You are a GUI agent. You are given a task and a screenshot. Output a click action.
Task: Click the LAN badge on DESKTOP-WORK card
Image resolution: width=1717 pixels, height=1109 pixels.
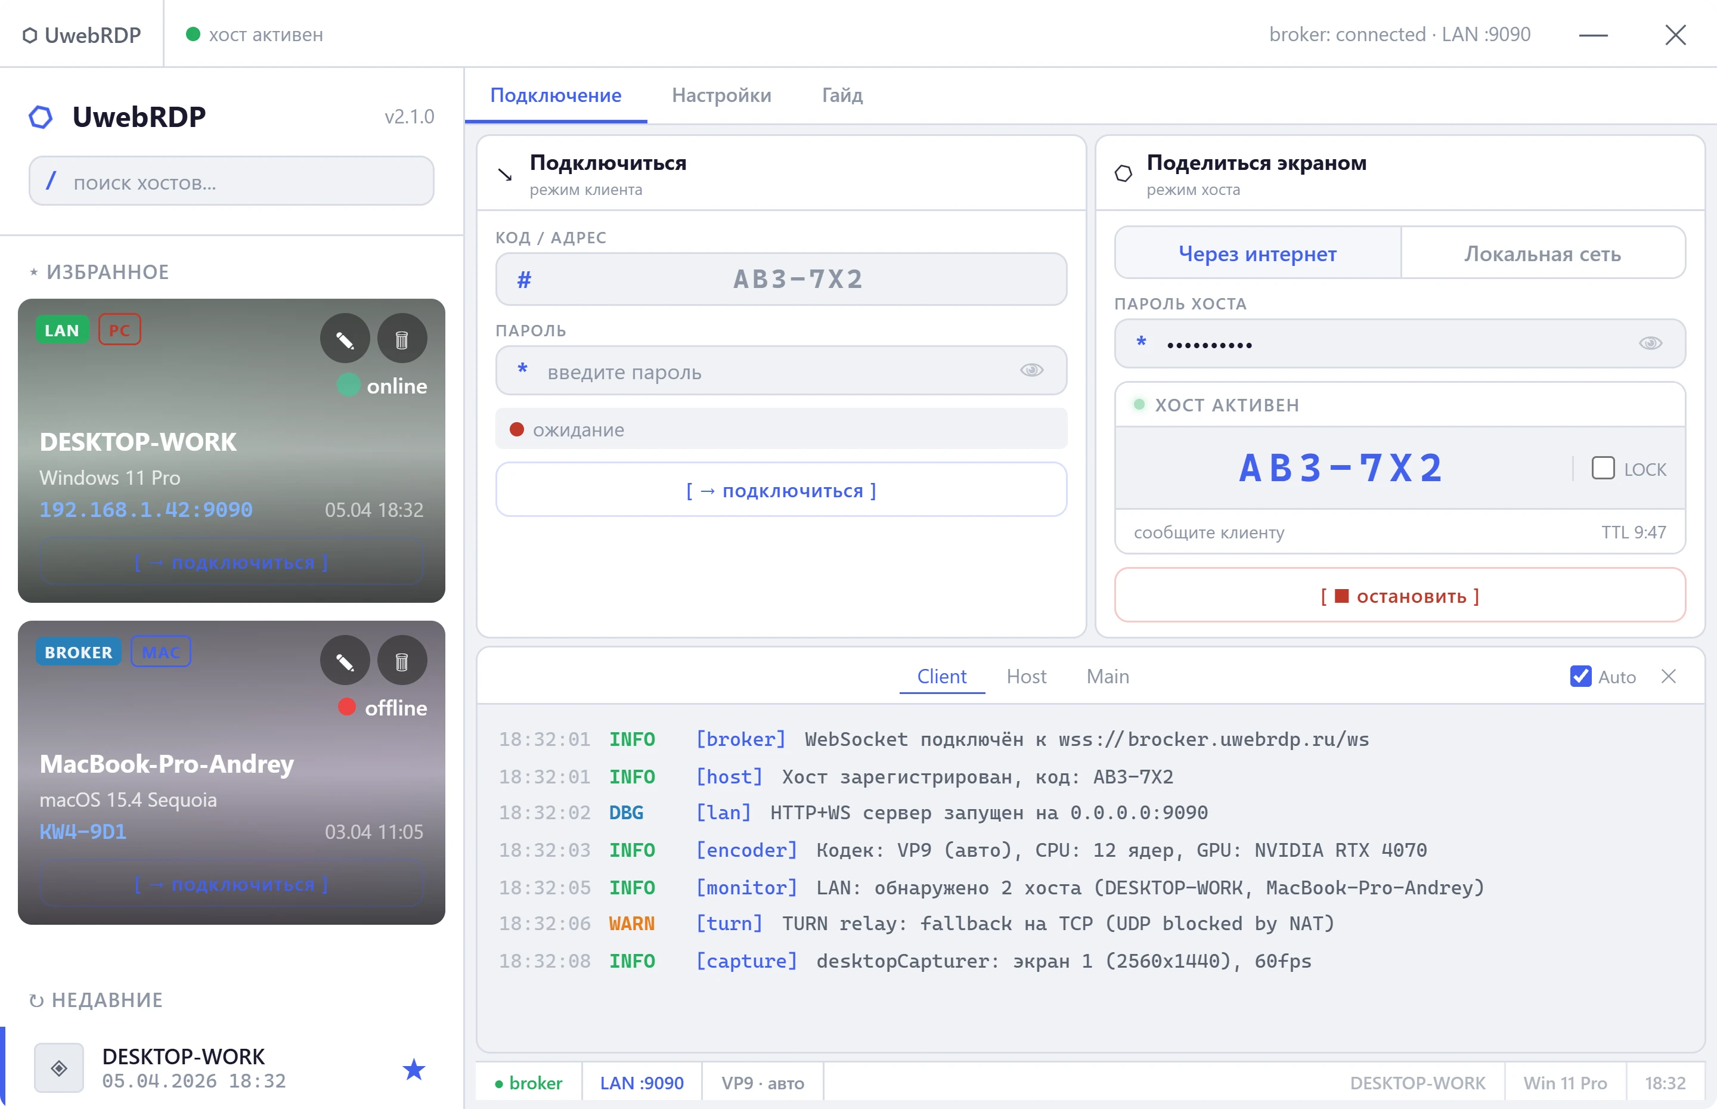(62, 330)
